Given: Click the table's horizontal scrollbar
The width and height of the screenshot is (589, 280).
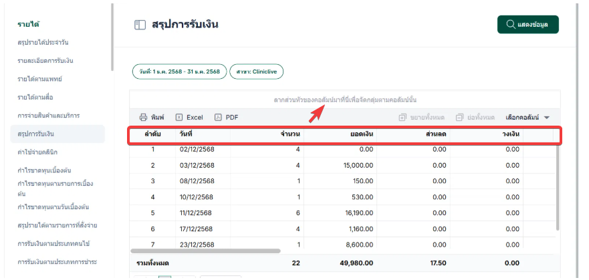Looking at the screenshot, I should (x=209, y=251).
